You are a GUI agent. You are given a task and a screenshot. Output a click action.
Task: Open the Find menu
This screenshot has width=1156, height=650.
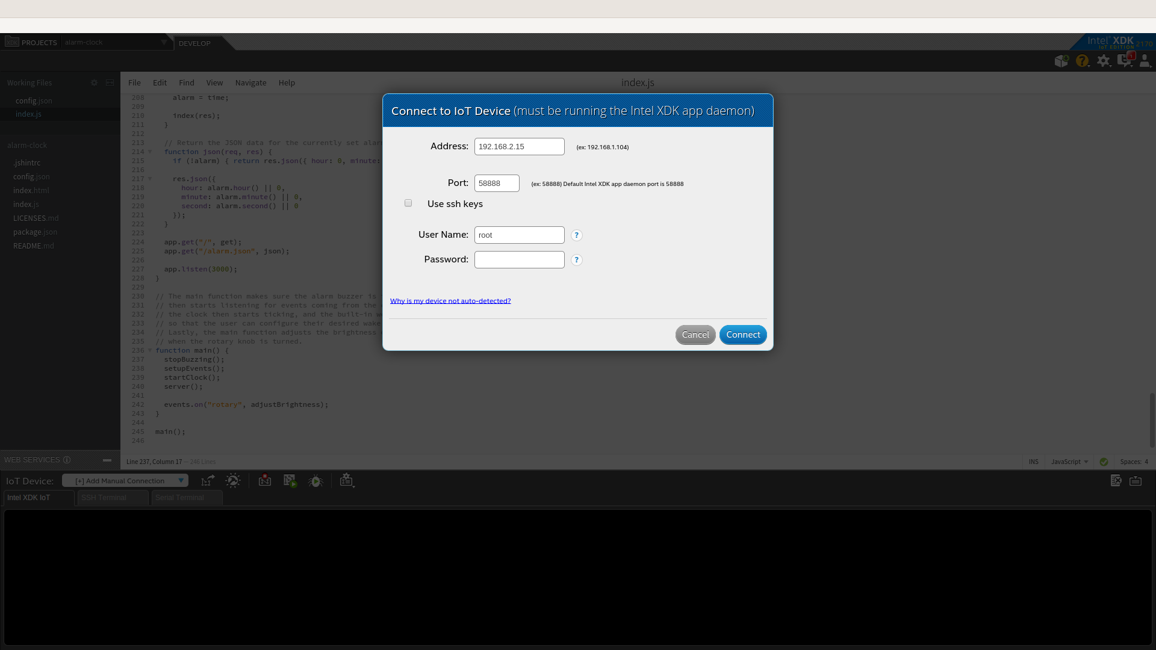coord(187,82)
